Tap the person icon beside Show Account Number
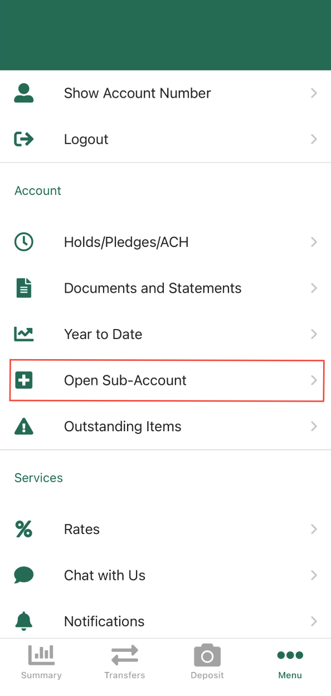This screenshot has height=696, width=331. [24, 93]
